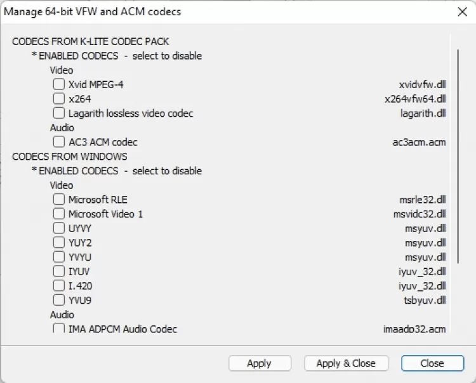Toggle the Microsoft RLE checkbox
The height and width of the screenshot is (383, 476).
point(59,199)
